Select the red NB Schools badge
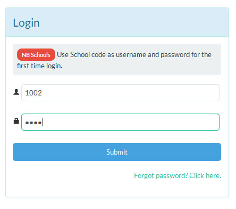This screenshot has width=236, height=209. [x=36, y=55]
